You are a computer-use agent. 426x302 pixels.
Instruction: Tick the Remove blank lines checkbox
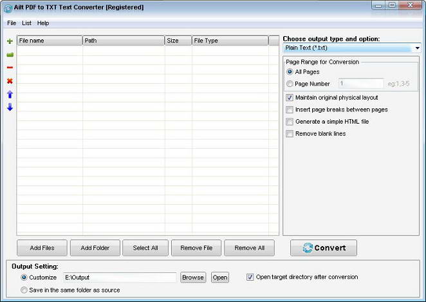point(290,133)
